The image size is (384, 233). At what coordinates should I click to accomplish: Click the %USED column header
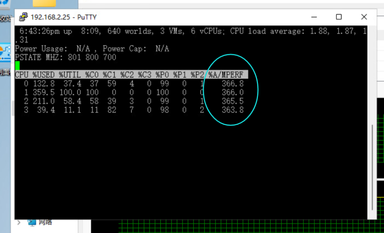(43, 75)
